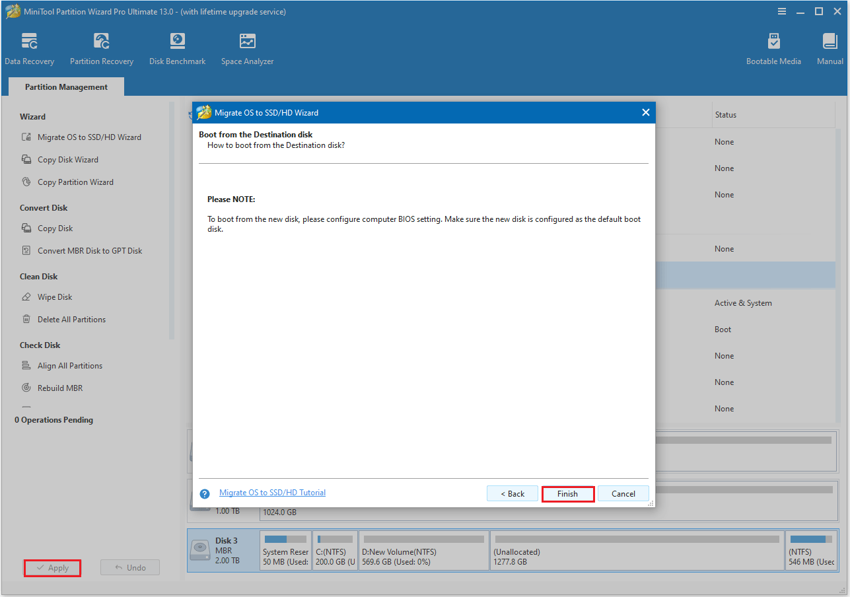Viewport: 850px width, 597px height.
Task: Open the Partition Recovery tool
Action: [101, 46]
